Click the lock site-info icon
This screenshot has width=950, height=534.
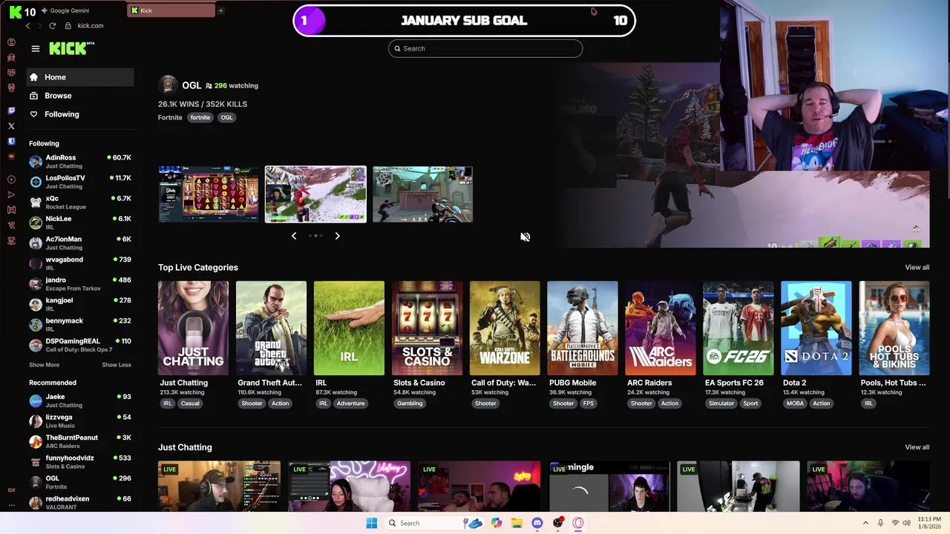(68, 25)
